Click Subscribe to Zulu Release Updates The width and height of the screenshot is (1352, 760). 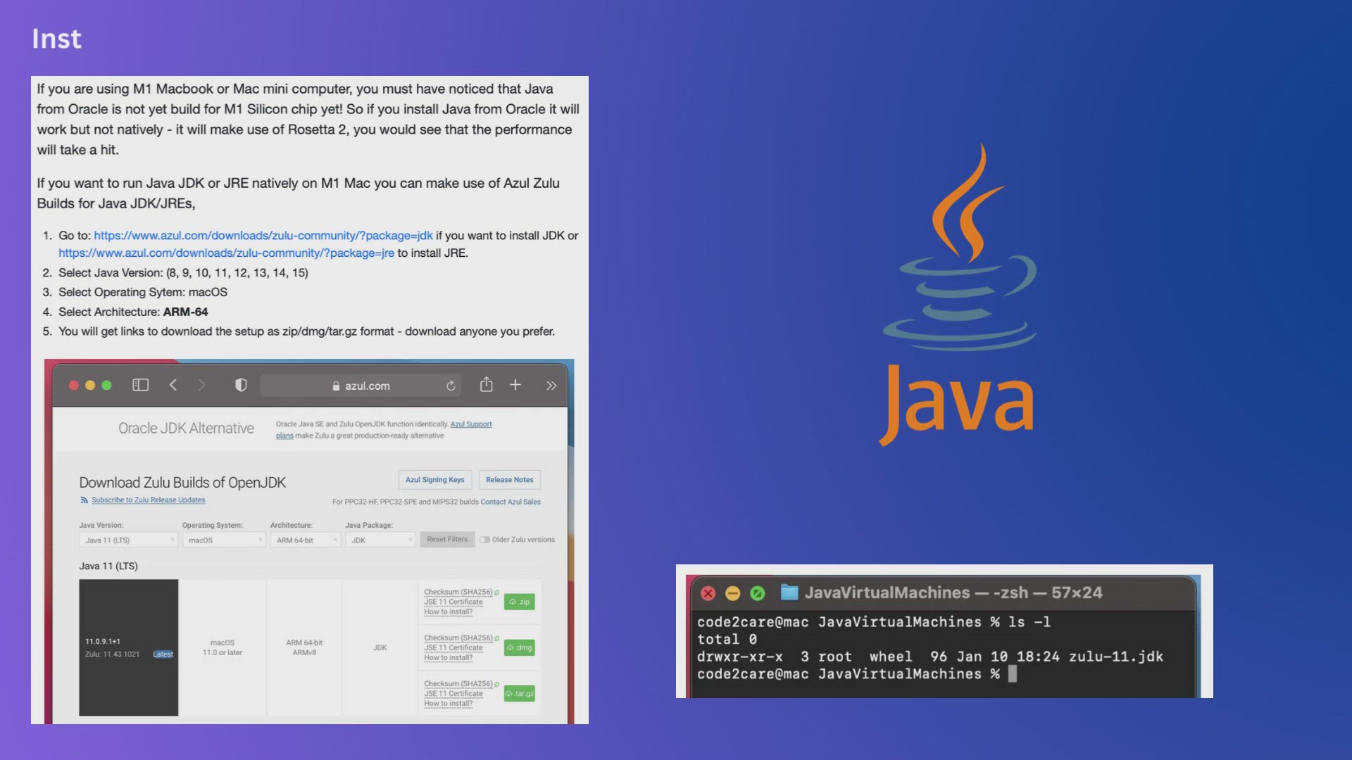(149, 500)
